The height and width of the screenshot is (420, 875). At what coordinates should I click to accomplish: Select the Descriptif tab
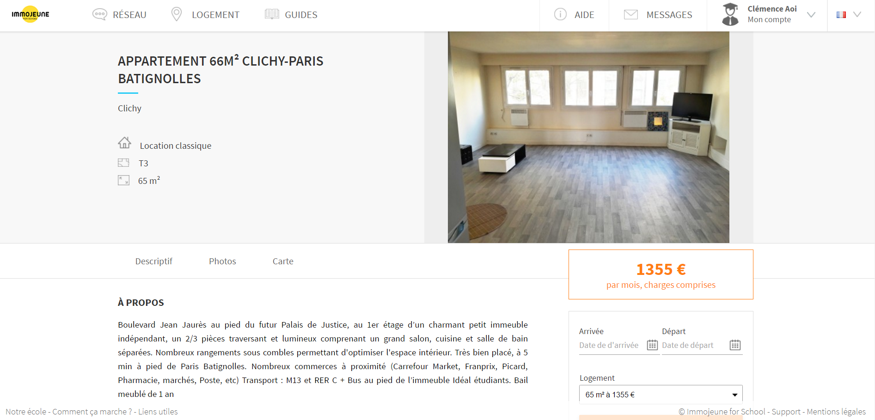154,261
